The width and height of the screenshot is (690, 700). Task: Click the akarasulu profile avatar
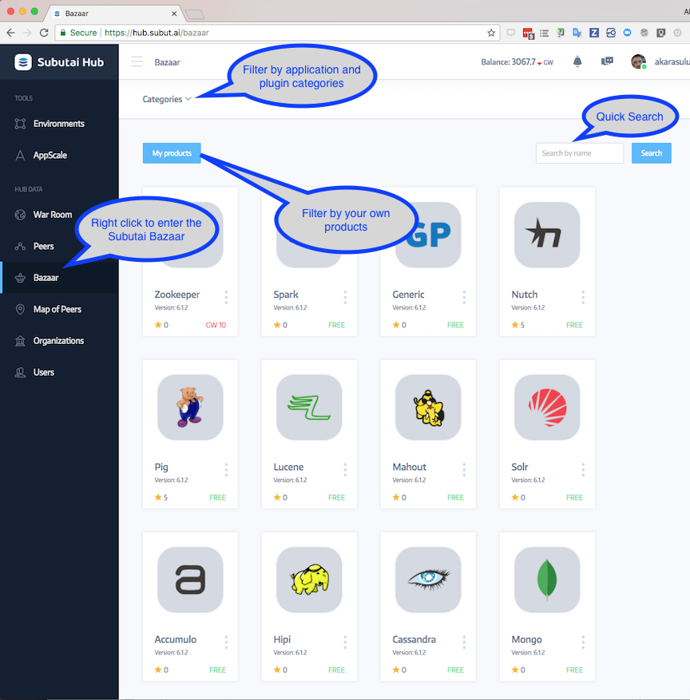[x=639, y=61]
